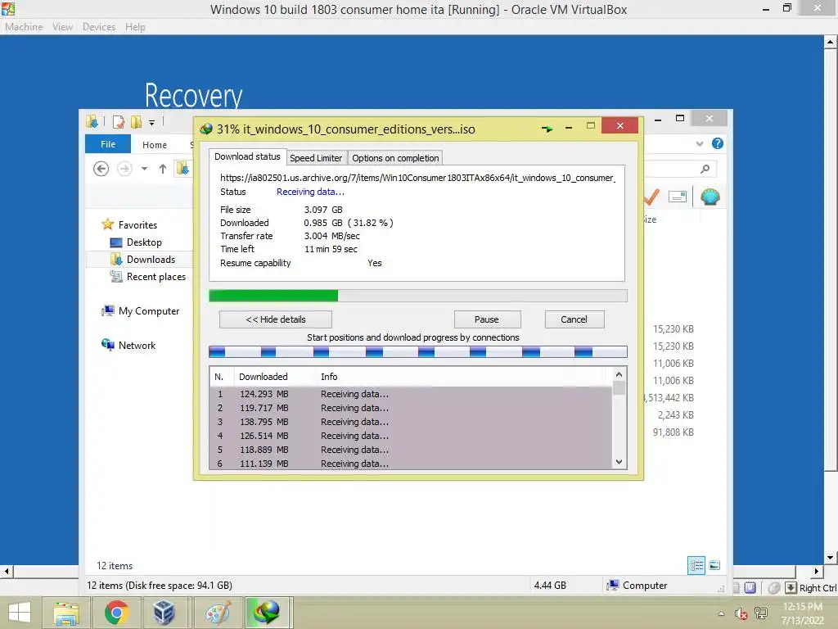Open VirtualBox Devices menu
Image resolution: width=838 pixels, height=629 pixels.
coord(99,27)
